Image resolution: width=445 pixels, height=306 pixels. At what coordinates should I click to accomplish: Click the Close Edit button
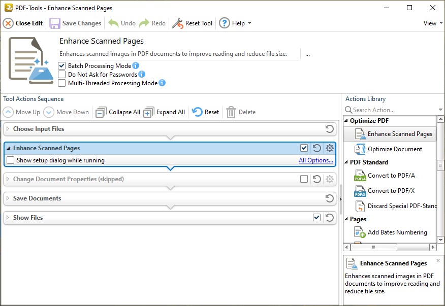[x=23, y=23]
